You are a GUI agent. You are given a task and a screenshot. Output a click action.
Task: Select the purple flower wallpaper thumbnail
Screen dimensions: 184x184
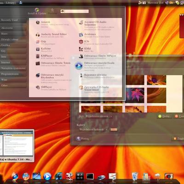156,80
